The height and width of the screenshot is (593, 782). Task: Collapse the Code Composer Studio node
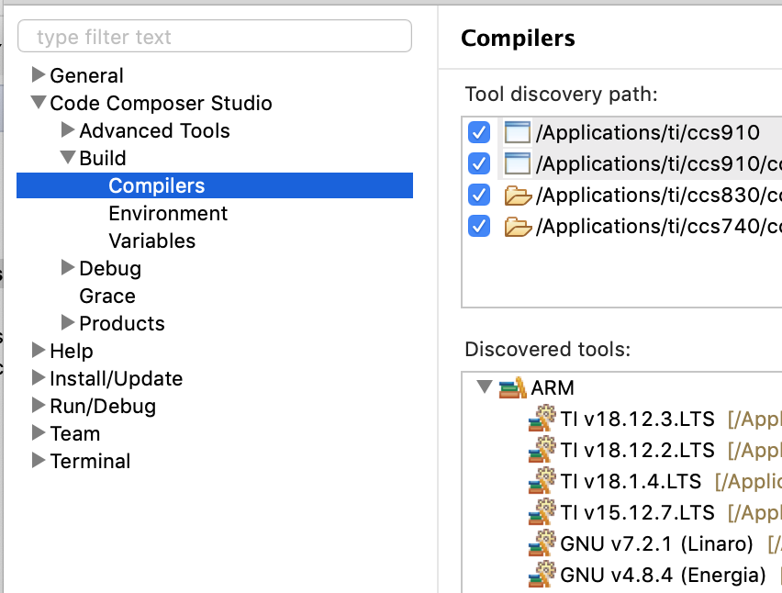pyautogui.click(x=39, y=102)
